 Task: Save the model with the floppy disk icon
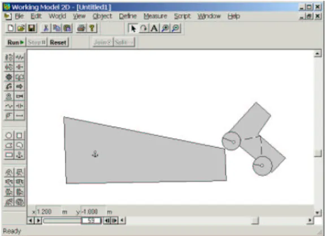tap(32, 28)
